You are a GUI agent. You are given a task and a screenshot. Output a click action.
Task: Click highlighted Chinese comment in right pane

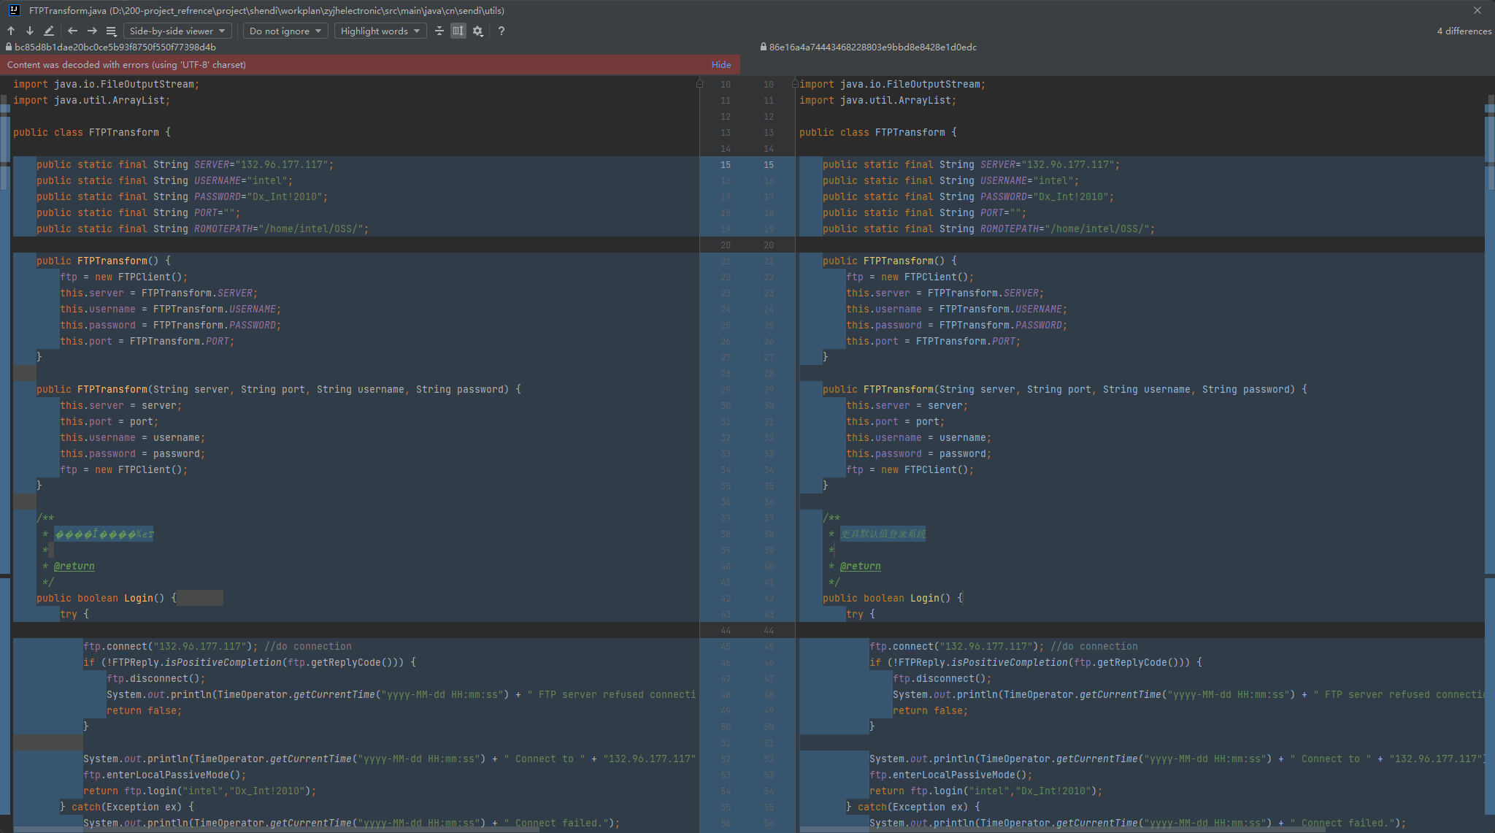coord(883,534)
